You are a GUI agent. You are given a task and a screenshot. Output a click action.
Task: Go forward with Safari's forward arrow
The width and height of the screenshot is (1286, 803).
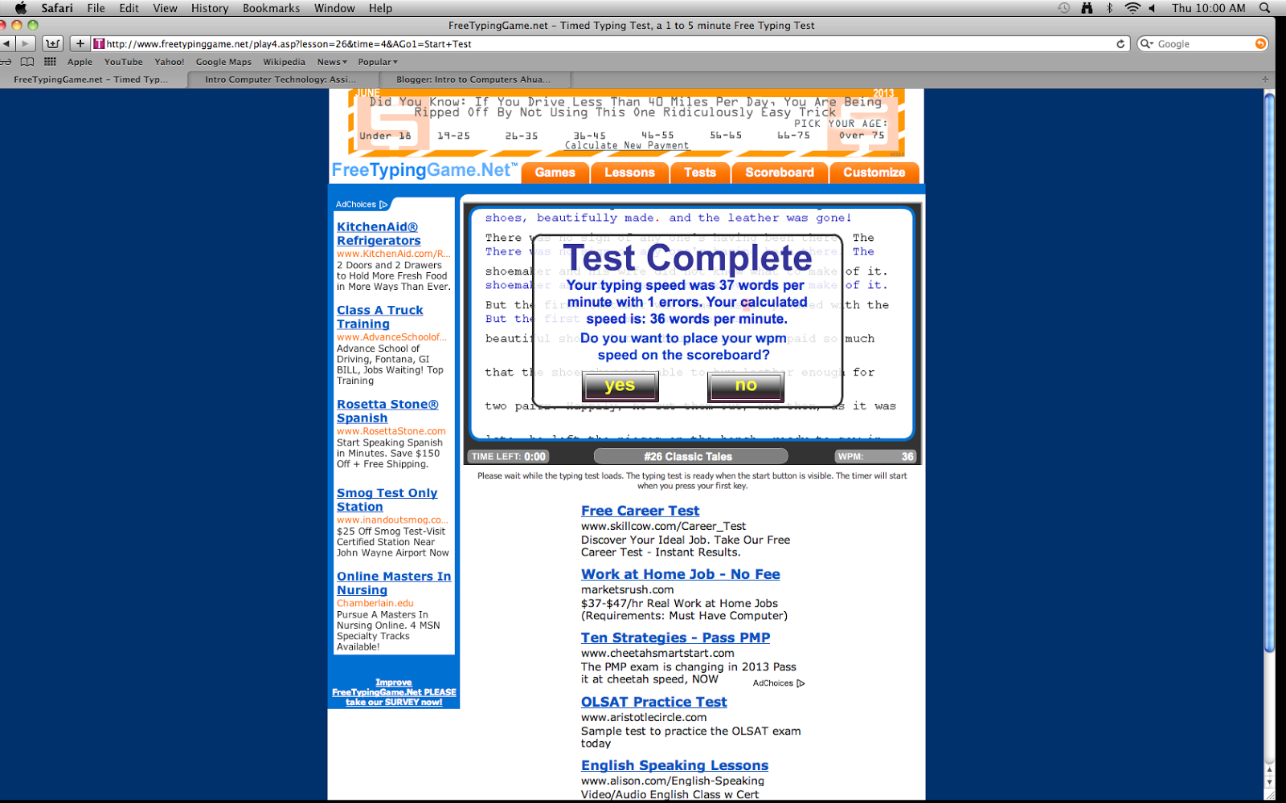coord(26,43)
